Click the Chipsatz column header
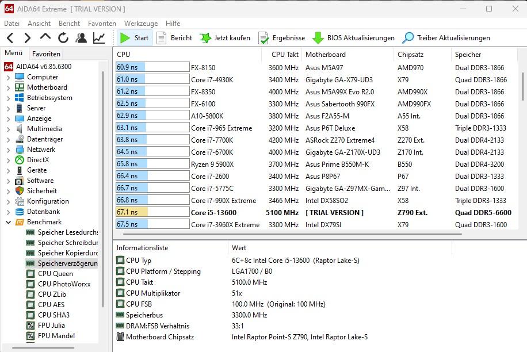The width and height of the screenshot is (527, 352). click(422, 55)
